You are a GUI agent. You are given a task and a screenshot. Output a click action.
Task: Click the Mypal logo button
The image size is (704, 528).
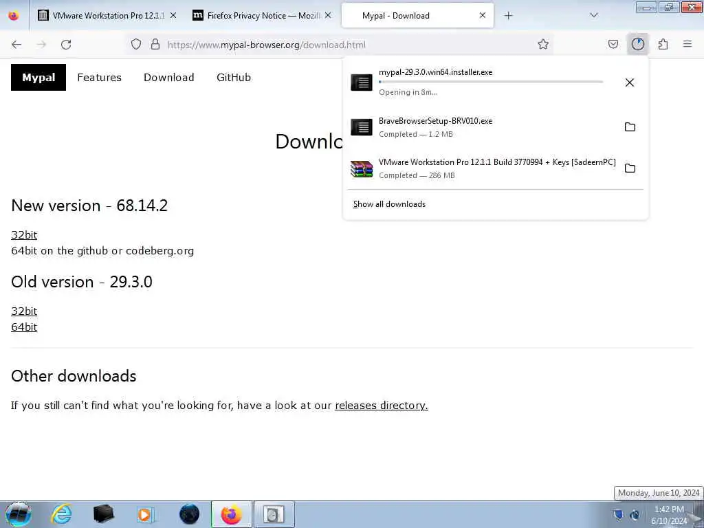coord(38,77)
